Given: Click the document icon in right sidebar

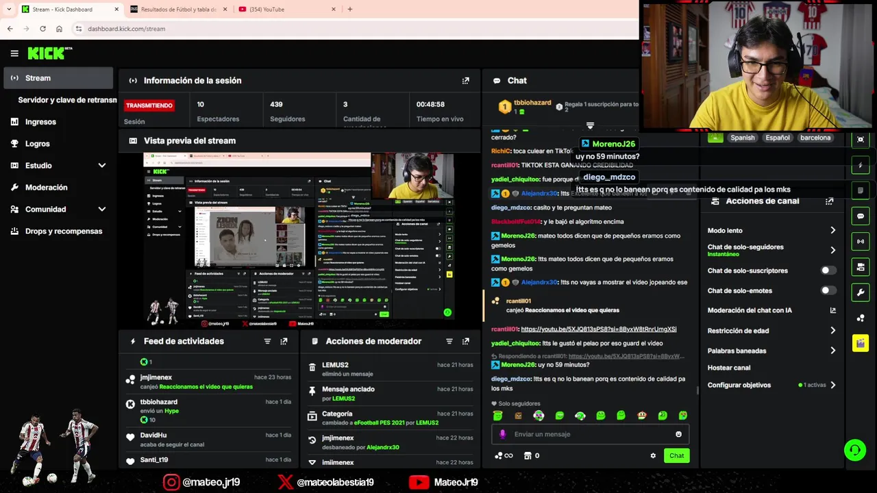Looking at the screenshot, I should (861, 190).
